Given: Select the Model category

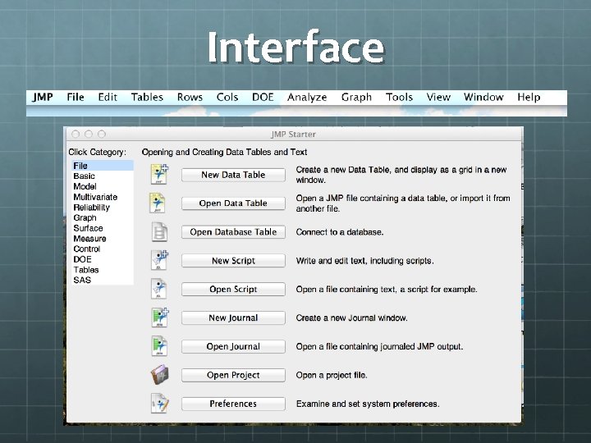Looking at the screenshot, I should [103, 186].
